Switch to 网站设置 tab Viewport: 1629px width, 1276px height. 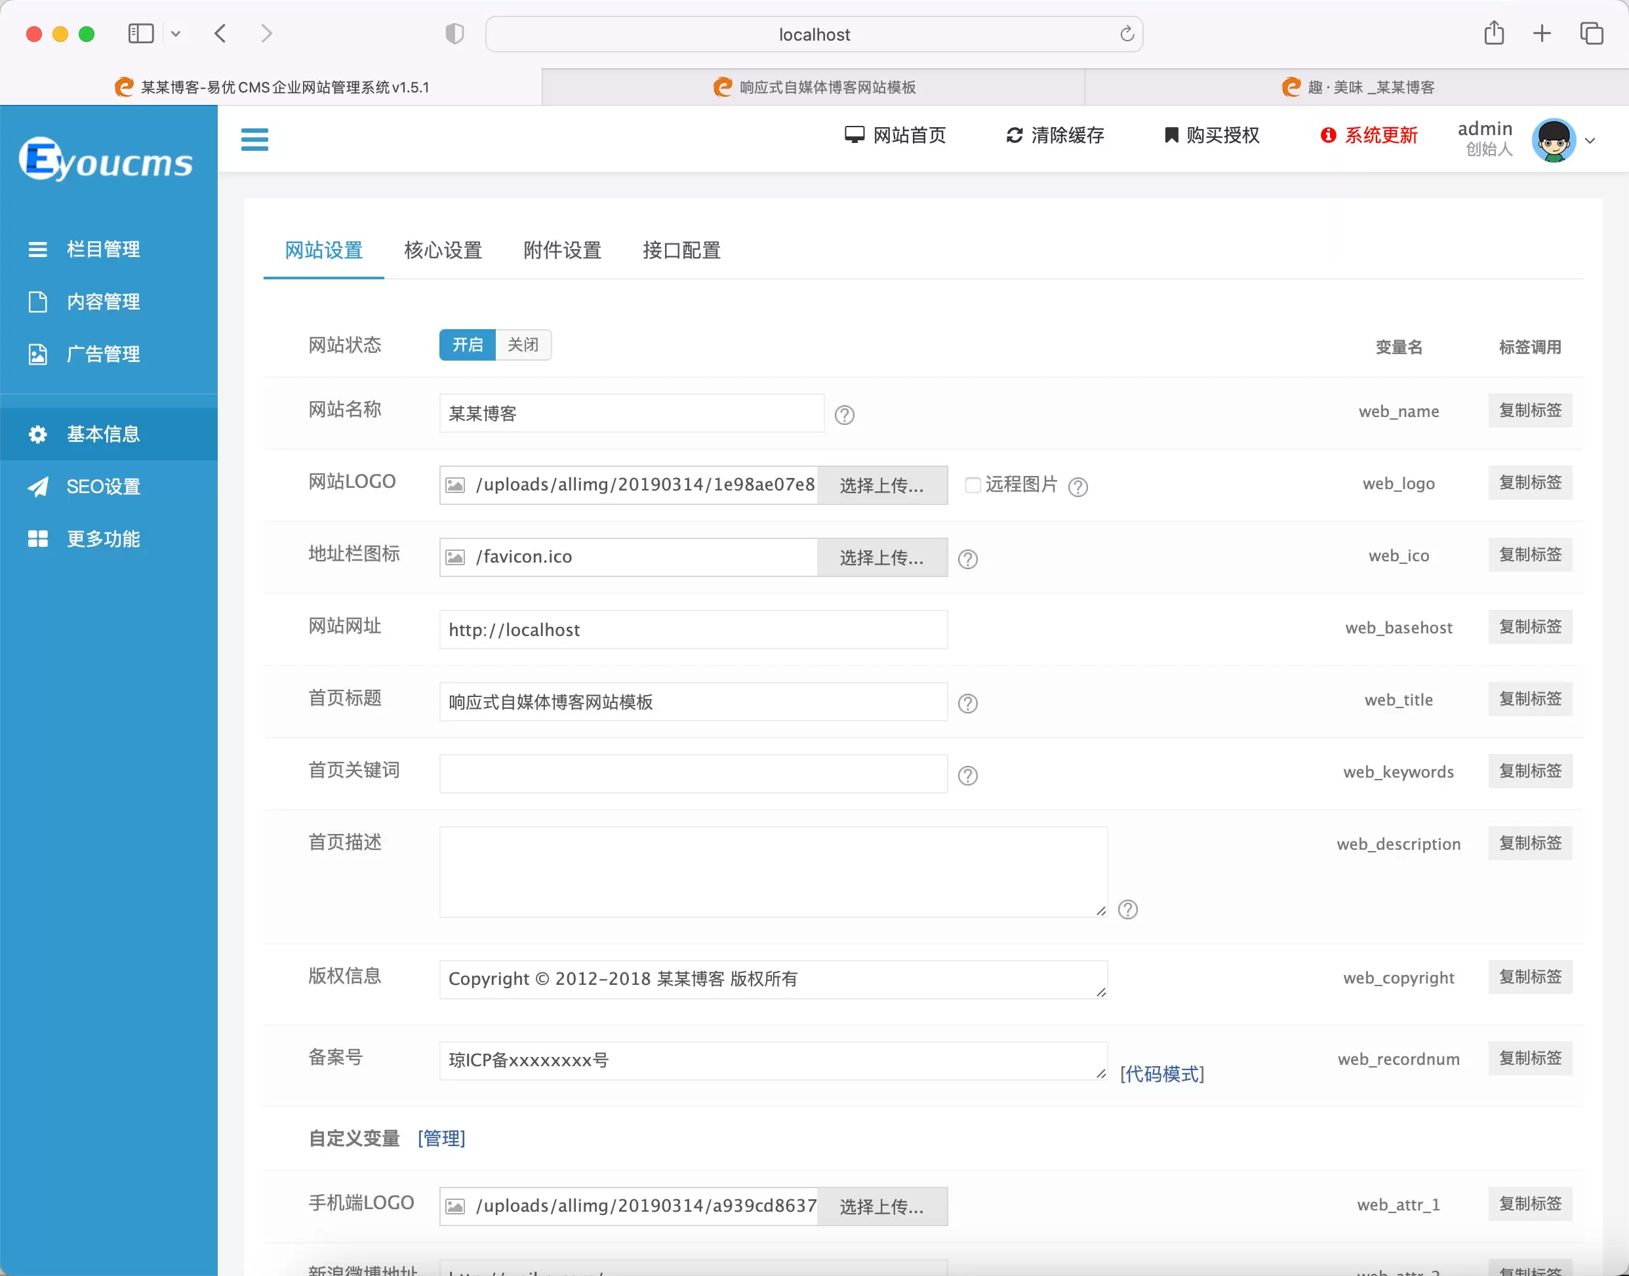pyautogui.click(x=323, y=250)
